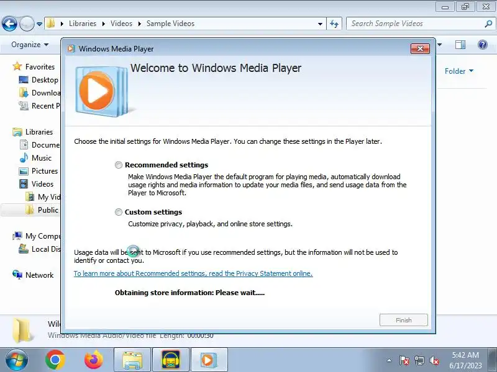Viewport: 497px width, 372px height.
Task: Switch to Windows Explorer taskbar button
Action: 132,360
